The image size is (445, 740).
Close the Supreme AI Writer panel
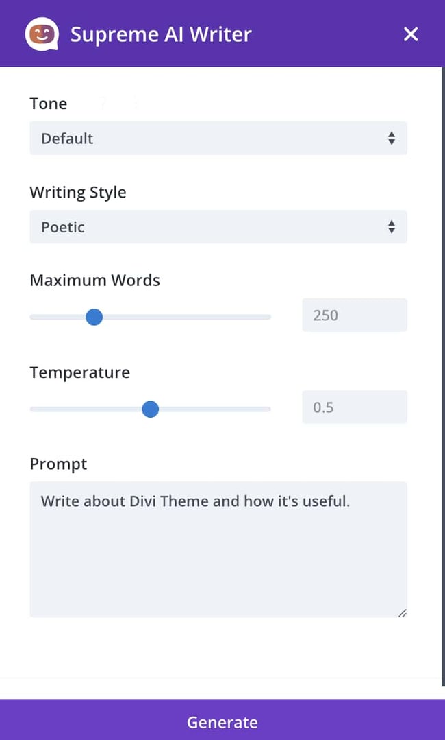point(411,34)
